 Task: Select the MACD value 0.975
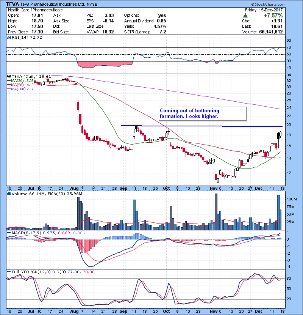tap(50, 233)
